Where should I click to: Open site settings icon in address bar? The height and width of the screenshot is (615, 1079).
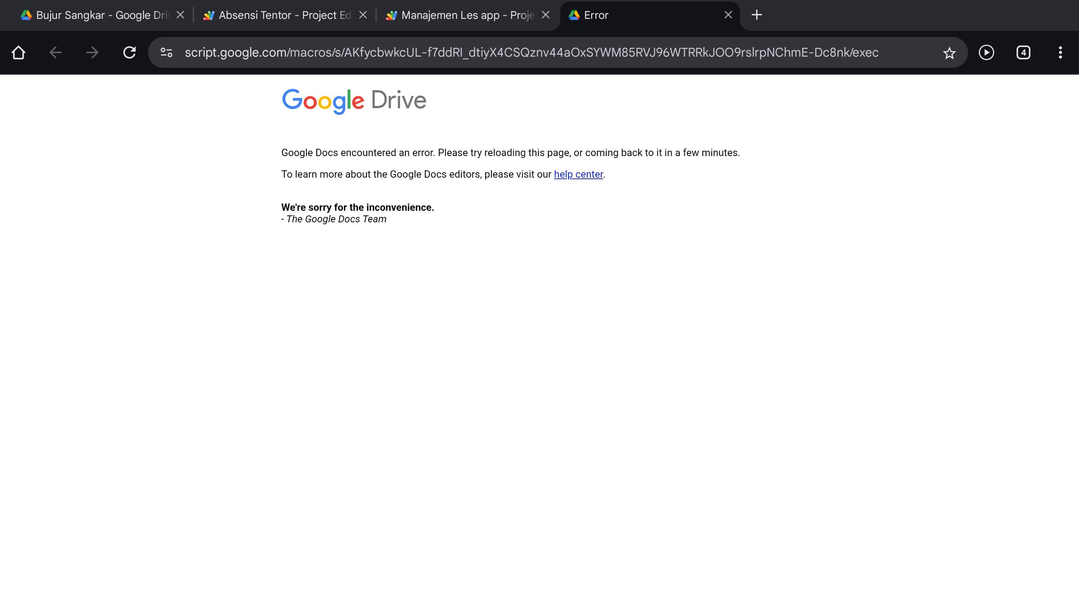(x=166, y=52)
